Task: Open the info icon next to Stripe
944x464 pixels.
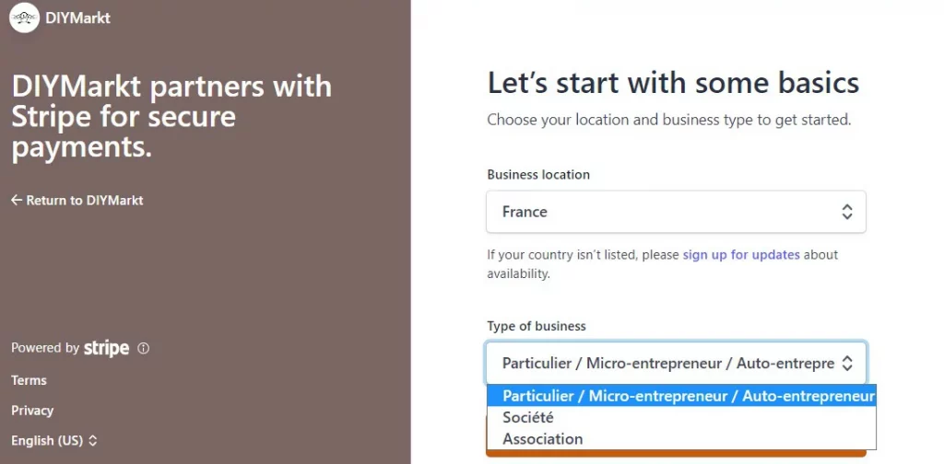Action: (143, 348)
